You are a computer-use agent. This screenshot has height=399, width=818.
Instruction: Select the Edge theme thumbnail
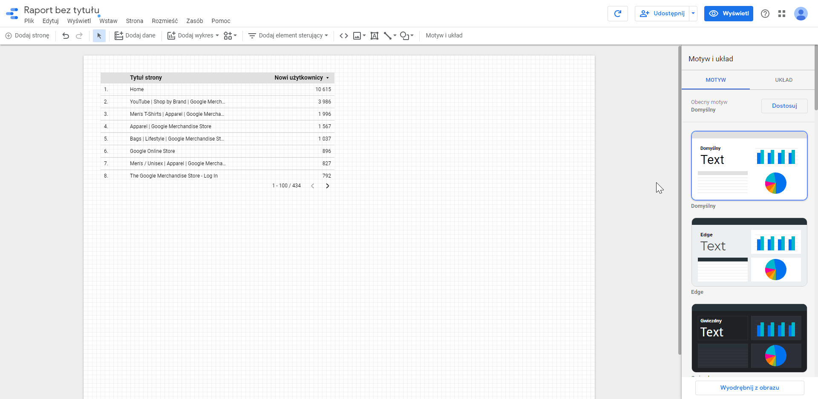749,252
